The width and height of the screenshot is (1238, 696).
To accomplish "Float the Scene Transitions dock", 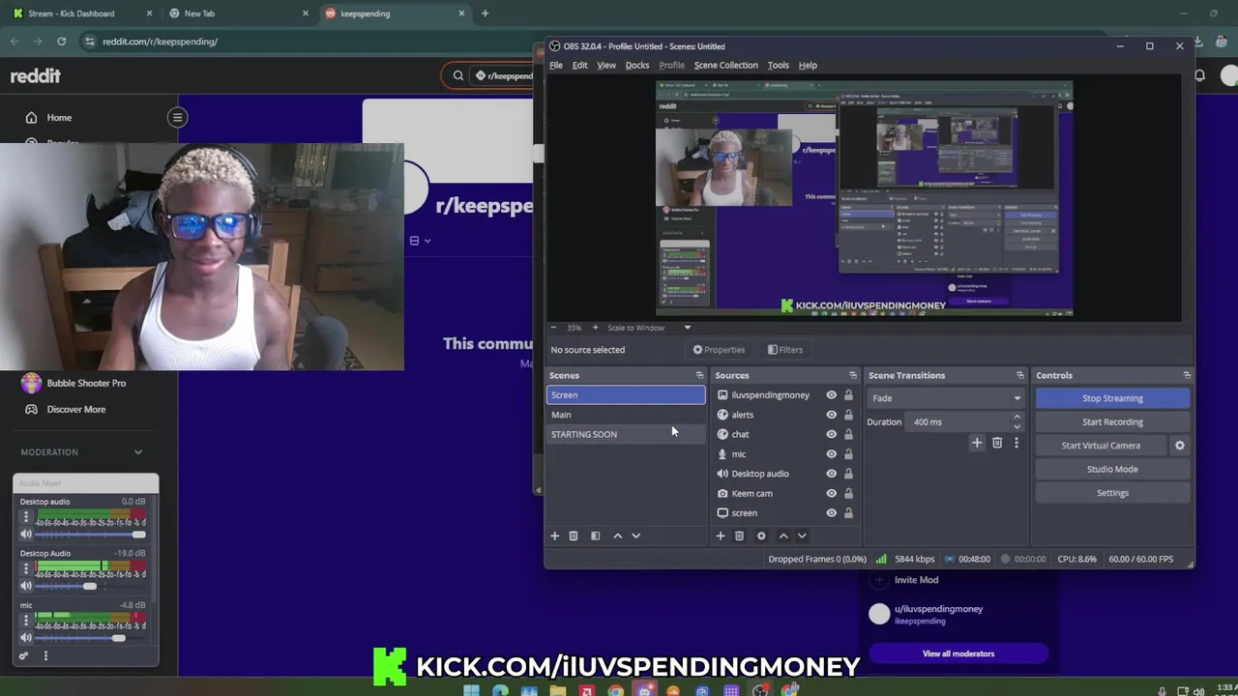I will (x=1019, y=375).
